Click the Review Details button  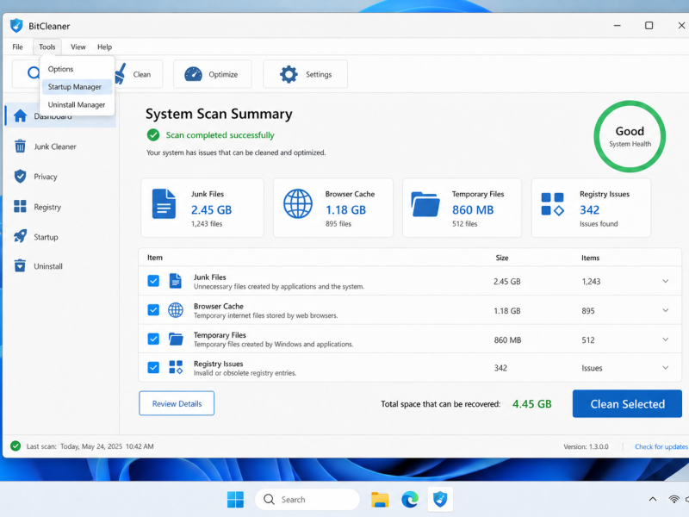(177, 403)
